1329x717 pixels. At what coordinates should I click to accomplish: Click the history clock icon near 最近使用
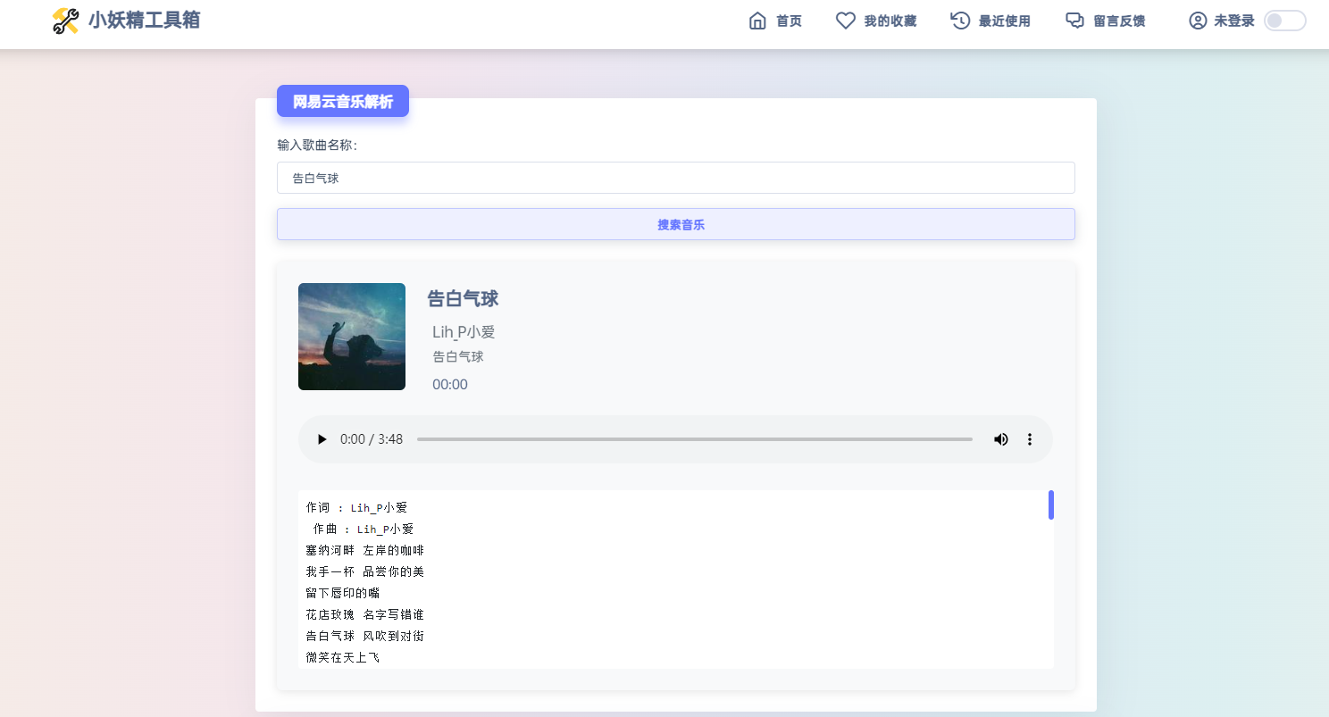click(x=958, y=20)
